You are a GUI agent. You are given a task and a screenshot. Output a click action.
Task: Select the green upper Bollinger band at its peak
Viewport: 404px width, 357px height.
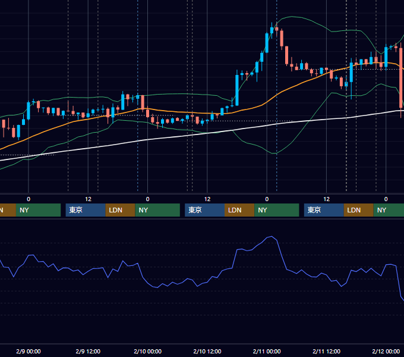(x=292, y=17)
